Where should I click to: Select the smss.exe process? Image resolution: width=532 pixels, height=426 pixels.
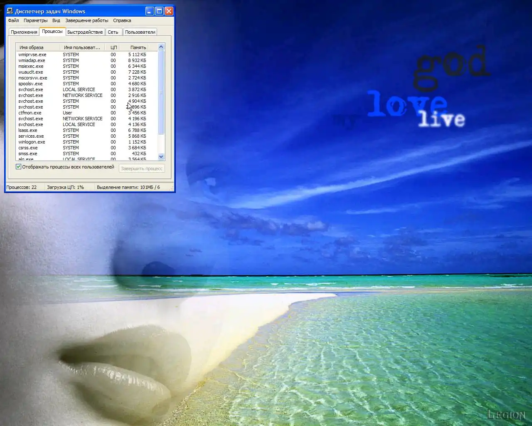[x=28, y=154]
